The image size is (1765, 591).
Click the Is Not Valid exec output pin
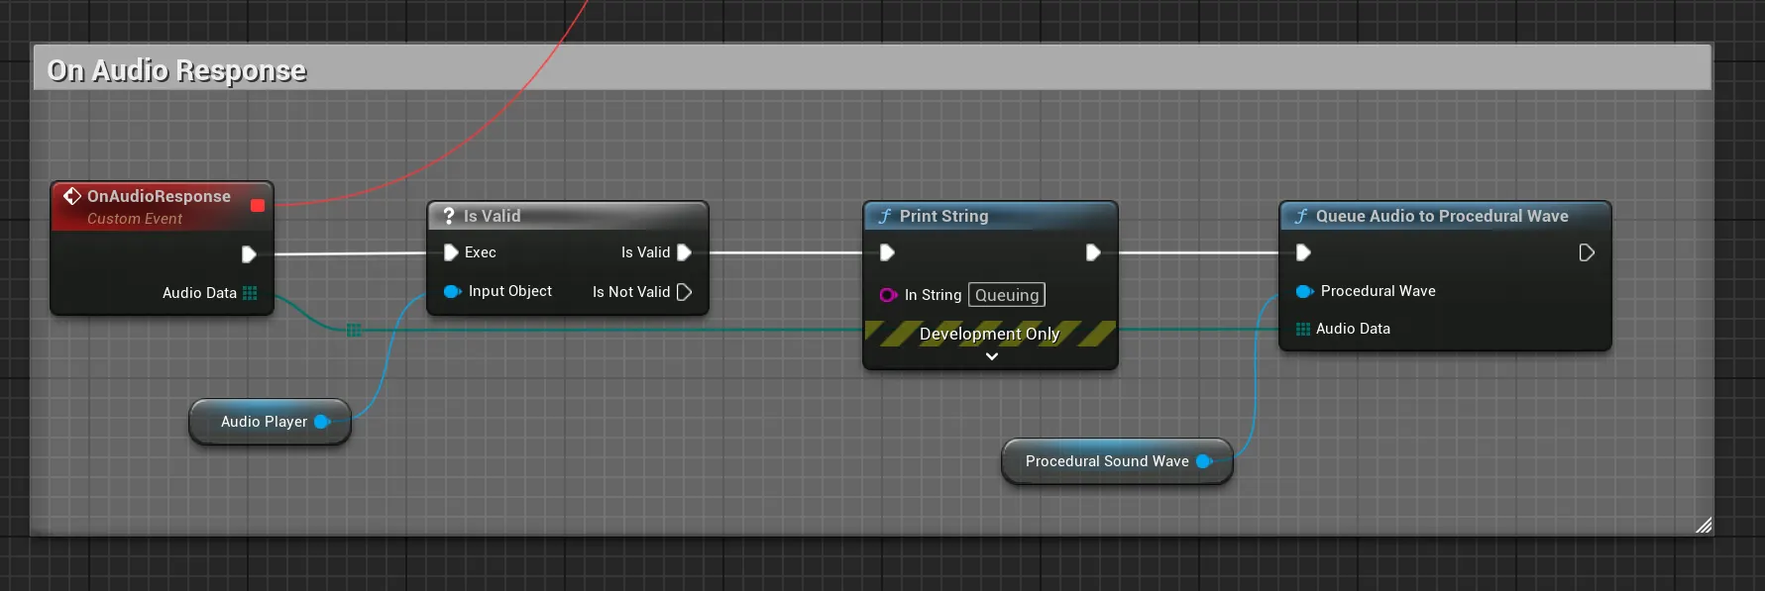coord(684,292)
